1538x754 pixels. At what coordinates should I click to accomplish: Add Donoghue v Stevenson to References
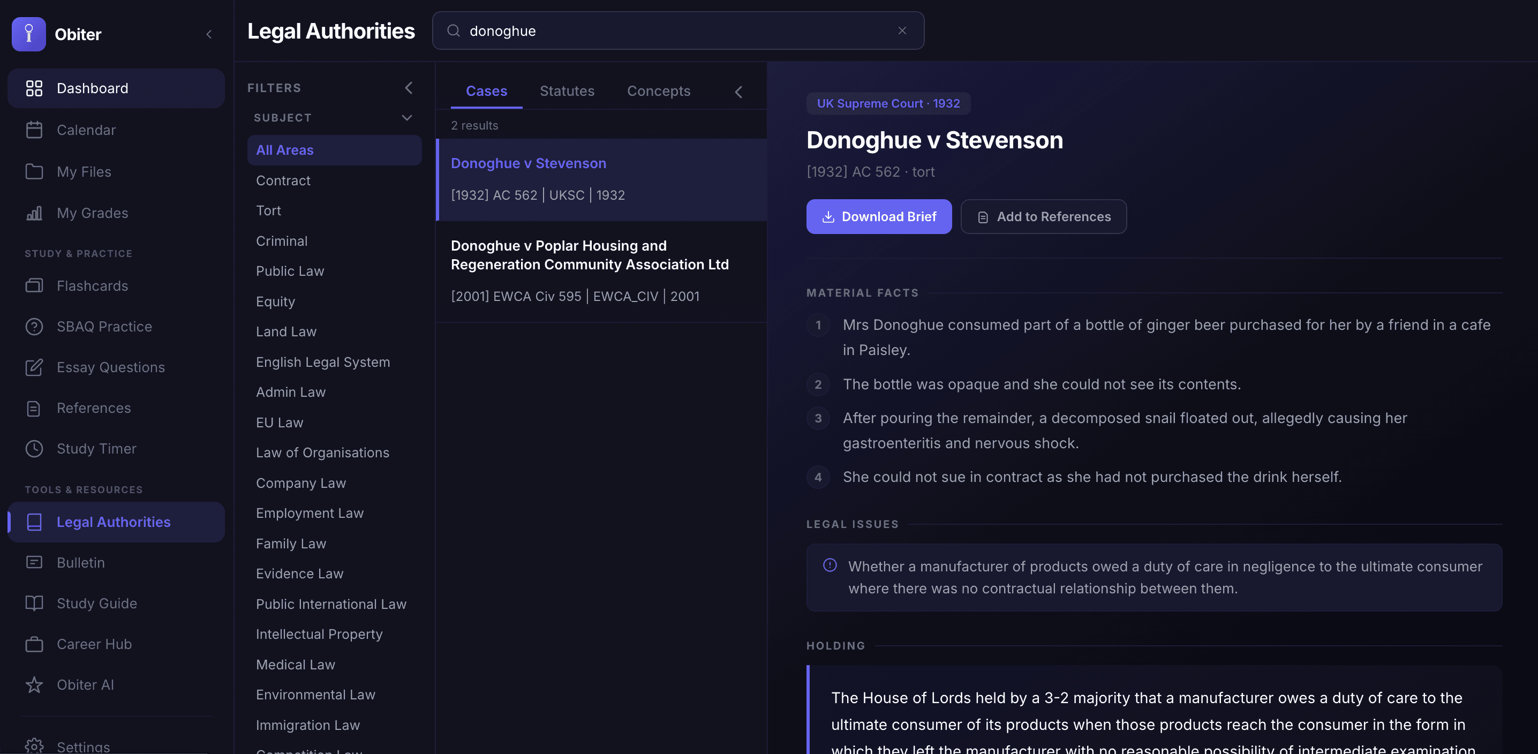click(x=1044, y=217)
